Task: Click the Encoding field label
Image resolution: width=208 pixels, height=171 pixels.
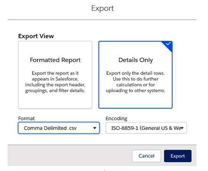Action: (x=117, y=119)
